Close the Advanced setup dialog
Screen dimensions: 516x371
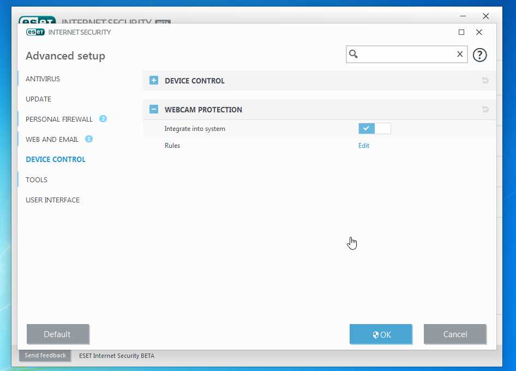pyautogui.click(x=479, y=32)
